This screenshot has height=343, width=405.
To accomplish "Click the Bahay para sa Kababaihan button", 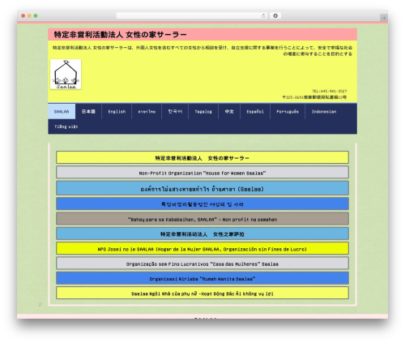I will pyautogui.click(x=202, y=219).
